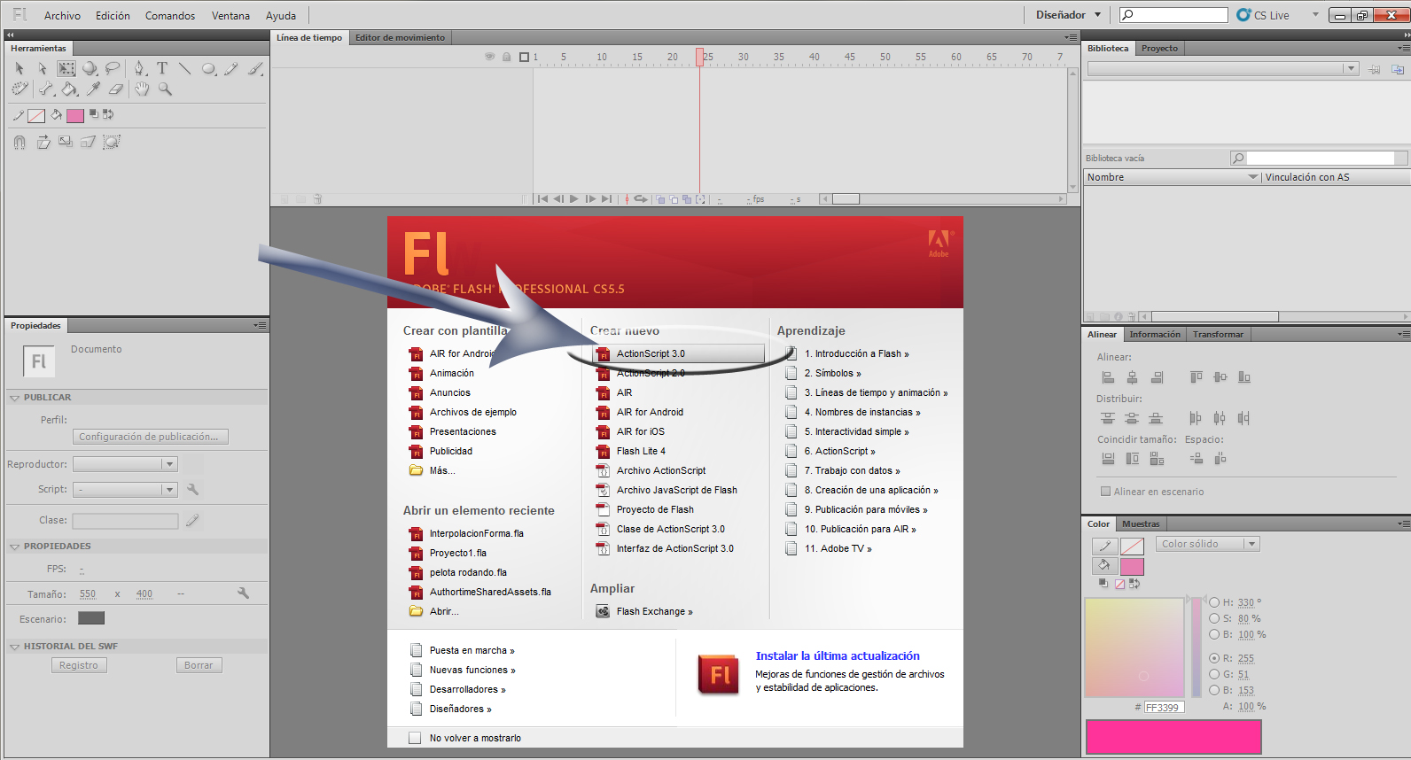1411x760 pixels.
Task: Select the Pencil tool
Action: tap(231, 68)
